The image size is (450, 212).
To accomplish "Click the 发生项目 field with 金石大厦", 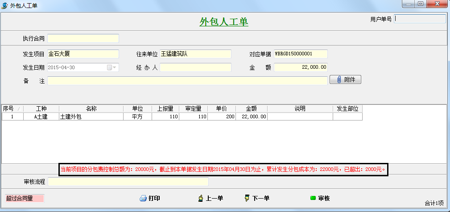I will click(x=83, y=54).
